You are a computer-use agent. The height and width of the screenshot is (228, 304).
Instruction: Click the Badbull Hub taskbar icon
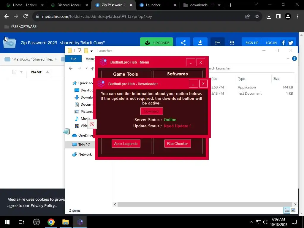click(x=80, y=222)
